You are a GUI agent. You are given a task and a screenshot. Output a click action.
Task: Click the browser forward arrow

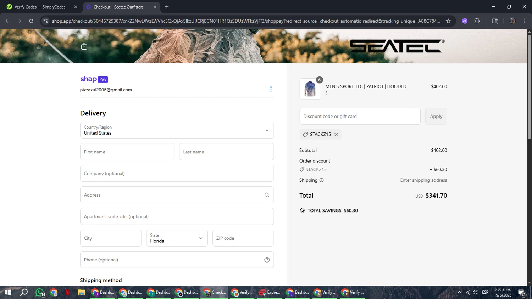(x=19, y=21)
